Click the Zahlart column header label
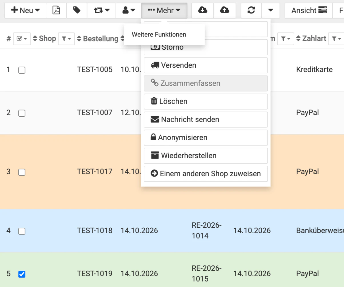 [314, 38]
